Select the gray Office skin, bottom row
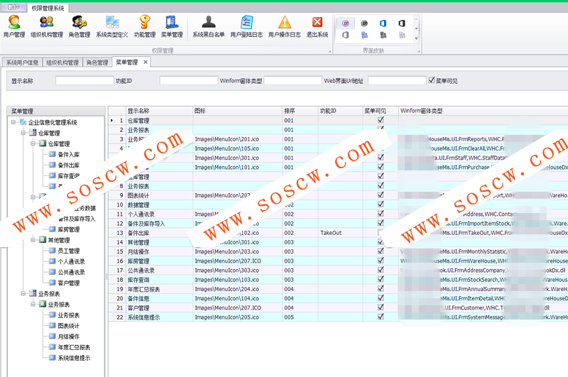Viewport: 568px width, 377px height. 346,35
